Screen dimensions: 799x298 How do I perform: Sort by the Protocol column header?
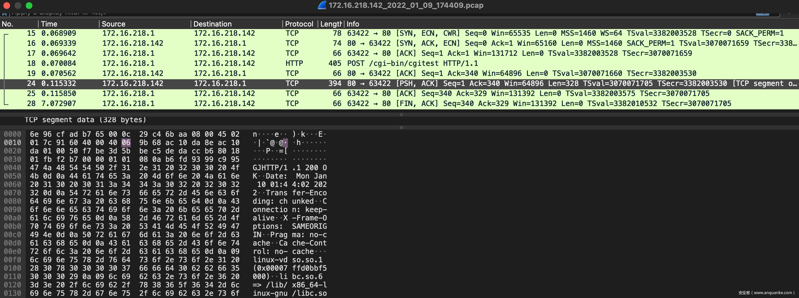tap(299, 24)
